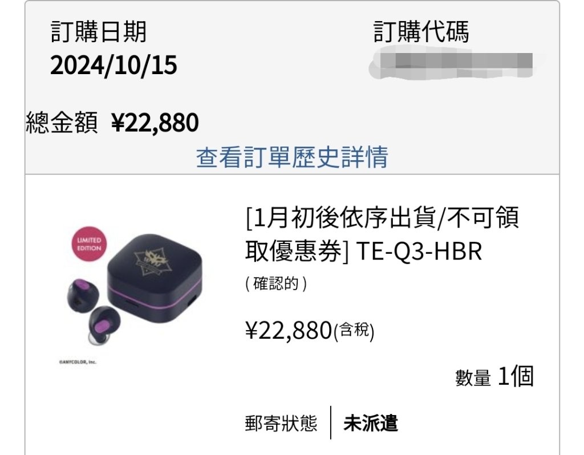Click the ©ANYCOLOR, Inc. caption
Screen dimensions: 584x455
pos(78,362)
